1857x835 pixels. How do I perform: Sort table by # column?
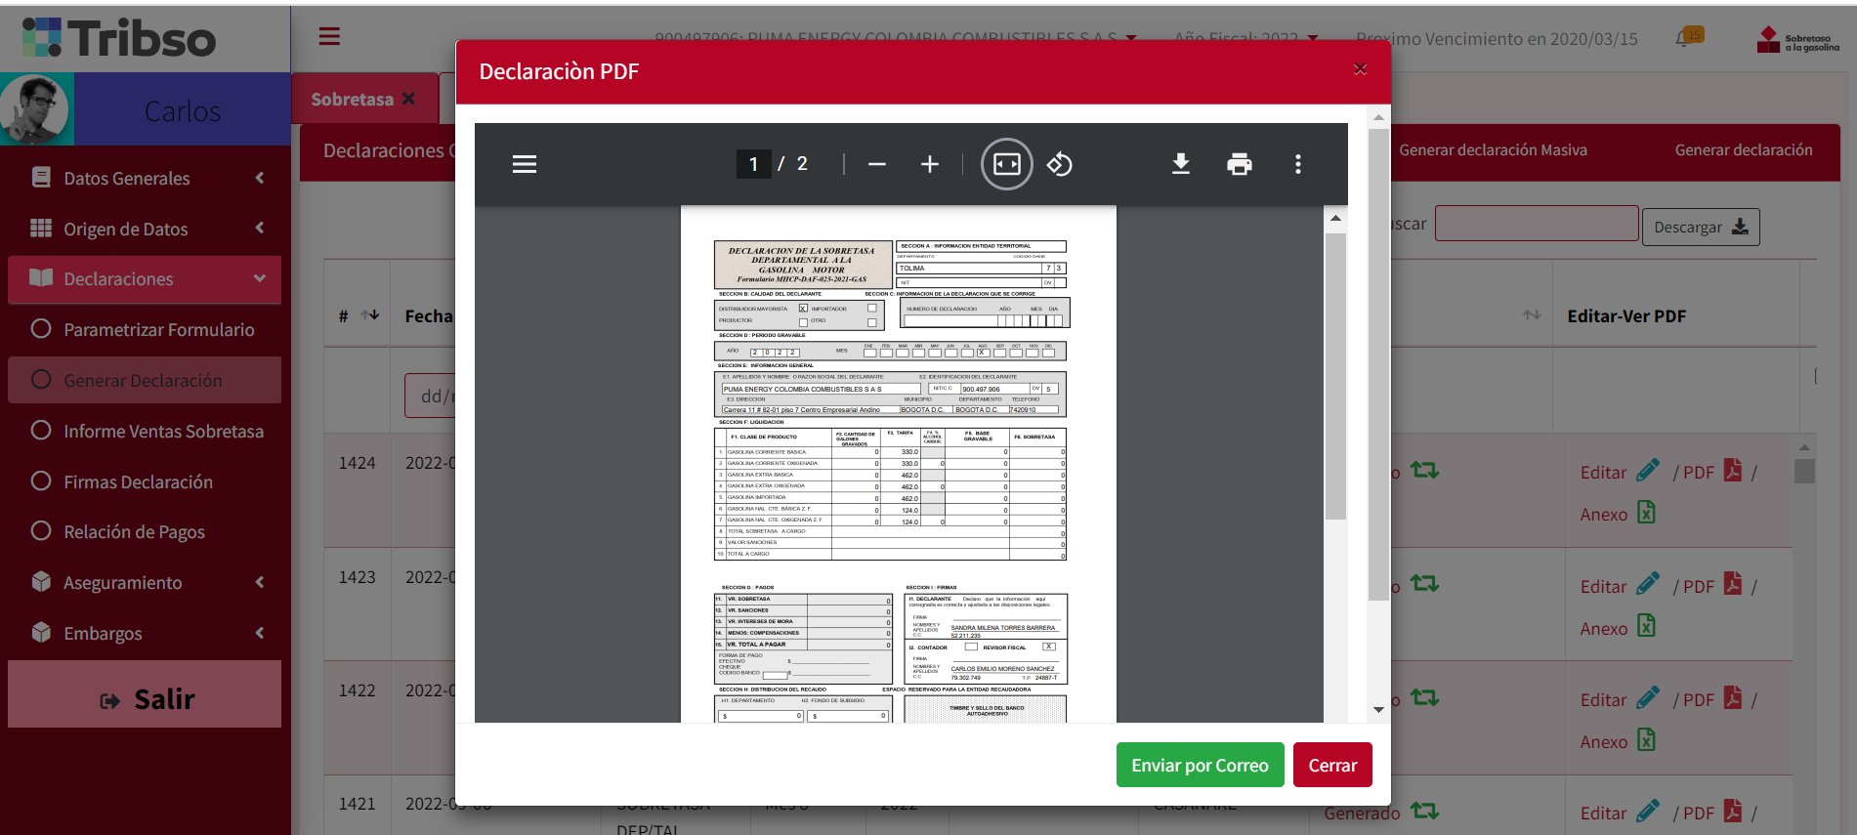point(370,315)
